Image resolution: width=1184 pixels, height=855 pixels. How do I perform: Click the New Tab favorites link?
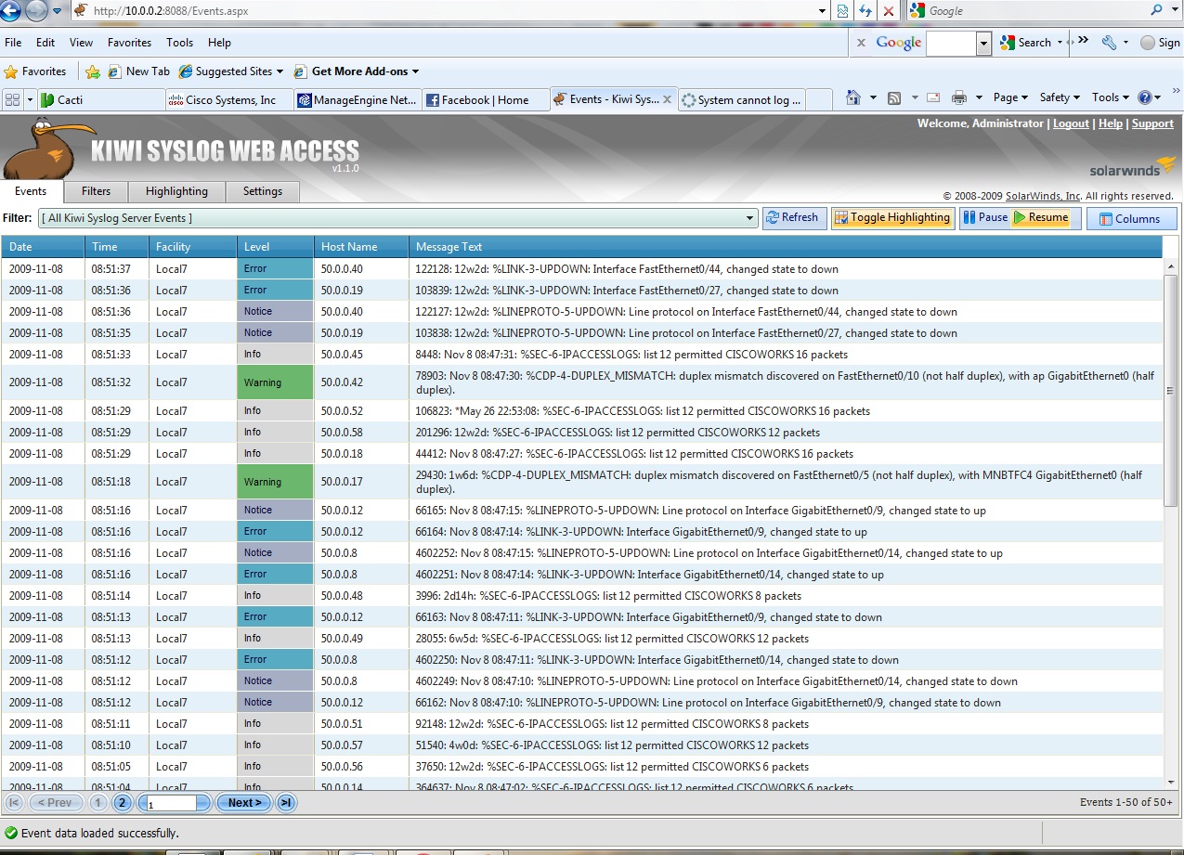click(139, 71)
